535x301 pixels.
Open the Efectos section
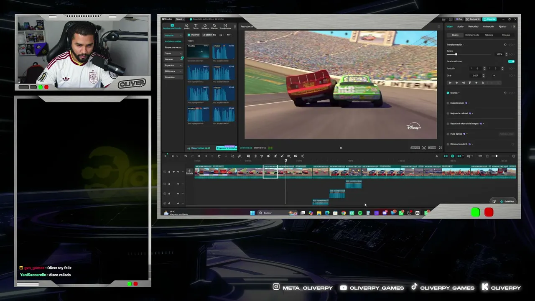tap(214, 26)
